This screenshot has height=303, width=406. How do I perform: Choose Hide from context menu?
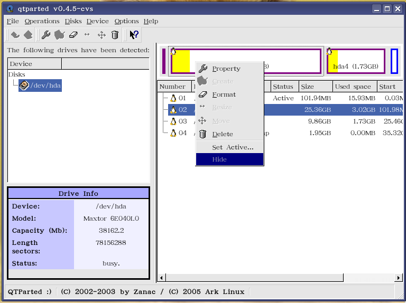coord(229,159)
